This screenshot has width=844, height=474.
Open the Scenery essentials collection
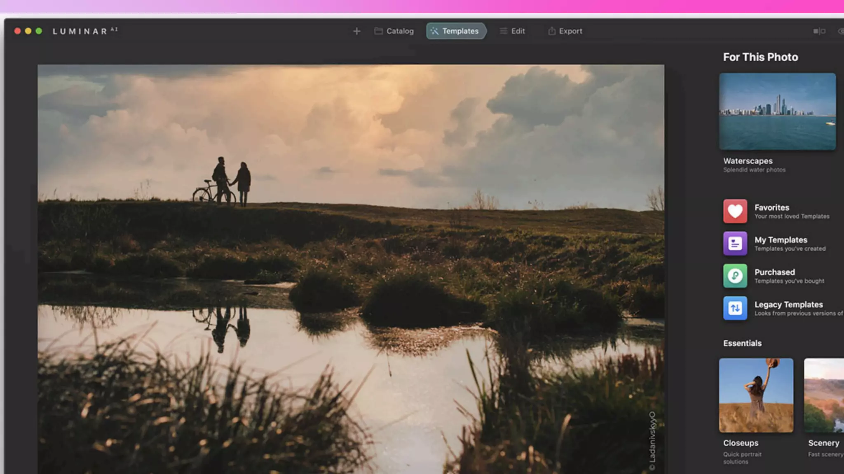click(x=823, y=395)
